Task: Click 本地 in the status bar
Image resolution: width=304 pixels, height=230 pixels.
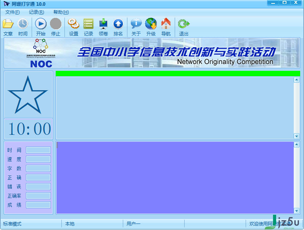Action: point(70,224)
